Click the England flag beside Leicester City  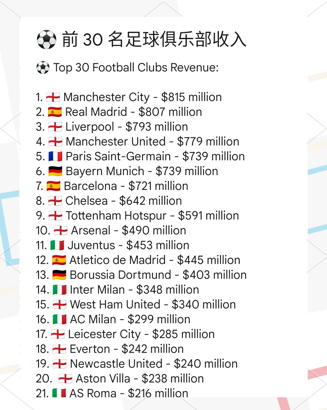pyautogui.click(x=58, y=334)
